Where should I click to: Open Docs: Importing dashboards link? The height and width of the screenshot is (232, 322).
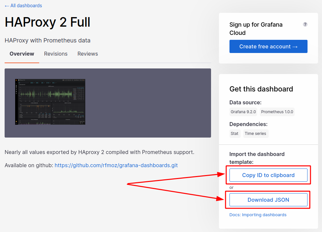click(258, 215)
